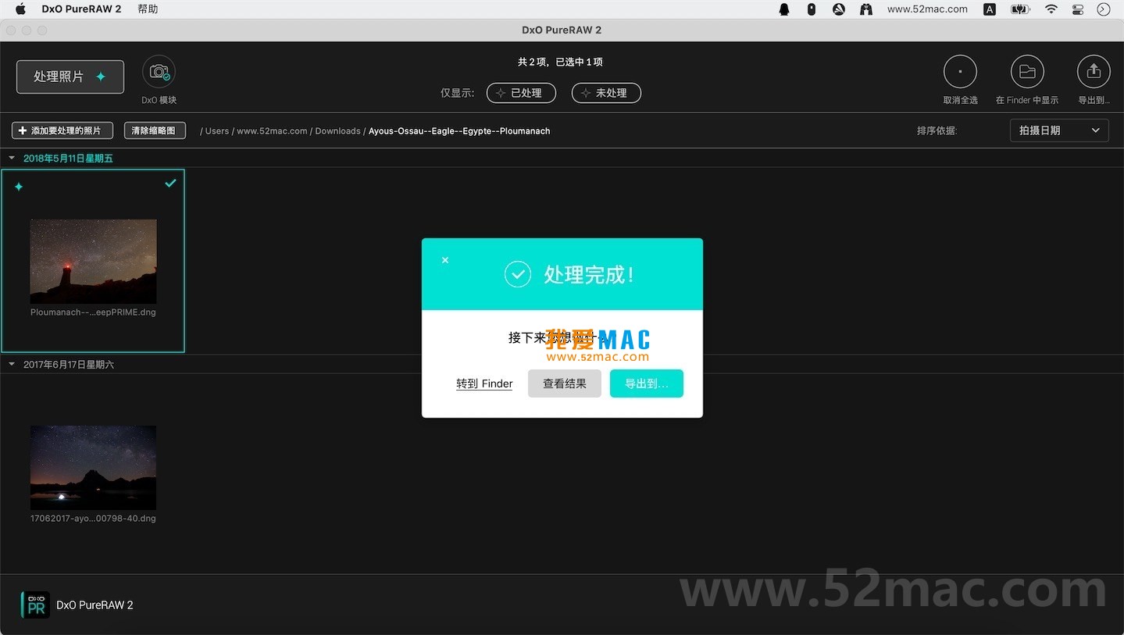Click the battery status menu bar icon
The width and height of the screenshot is (1124, 635).
1020,9
